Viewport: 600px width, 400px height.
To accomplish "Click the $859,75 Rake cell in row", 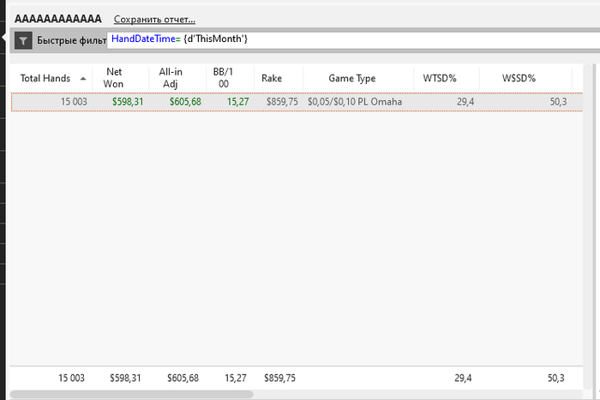I will 282,102.
